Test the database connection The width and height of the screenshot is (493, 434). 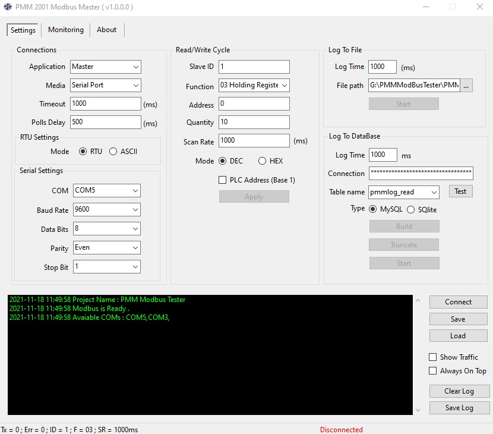(x=460, y=191)
